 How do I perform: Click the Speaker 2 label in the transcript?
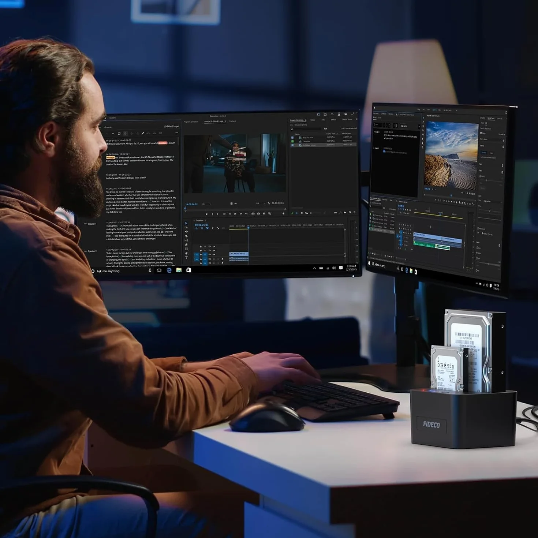[x=92, y=251]
